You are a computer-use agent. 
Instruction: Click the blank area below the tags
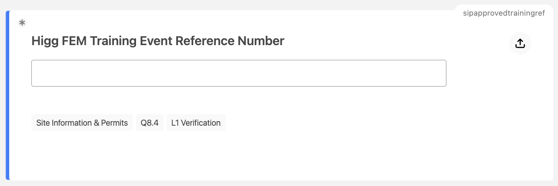[231, 157]
